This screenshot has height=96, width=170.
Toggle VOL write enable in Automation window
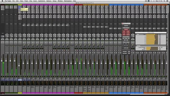[124, 31]
